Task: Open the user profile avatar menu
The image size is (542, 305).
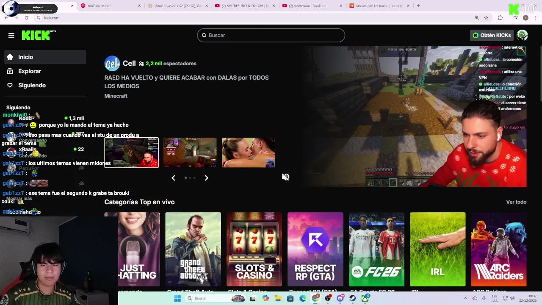Action: pyautogui.click(x=522, y=36)
